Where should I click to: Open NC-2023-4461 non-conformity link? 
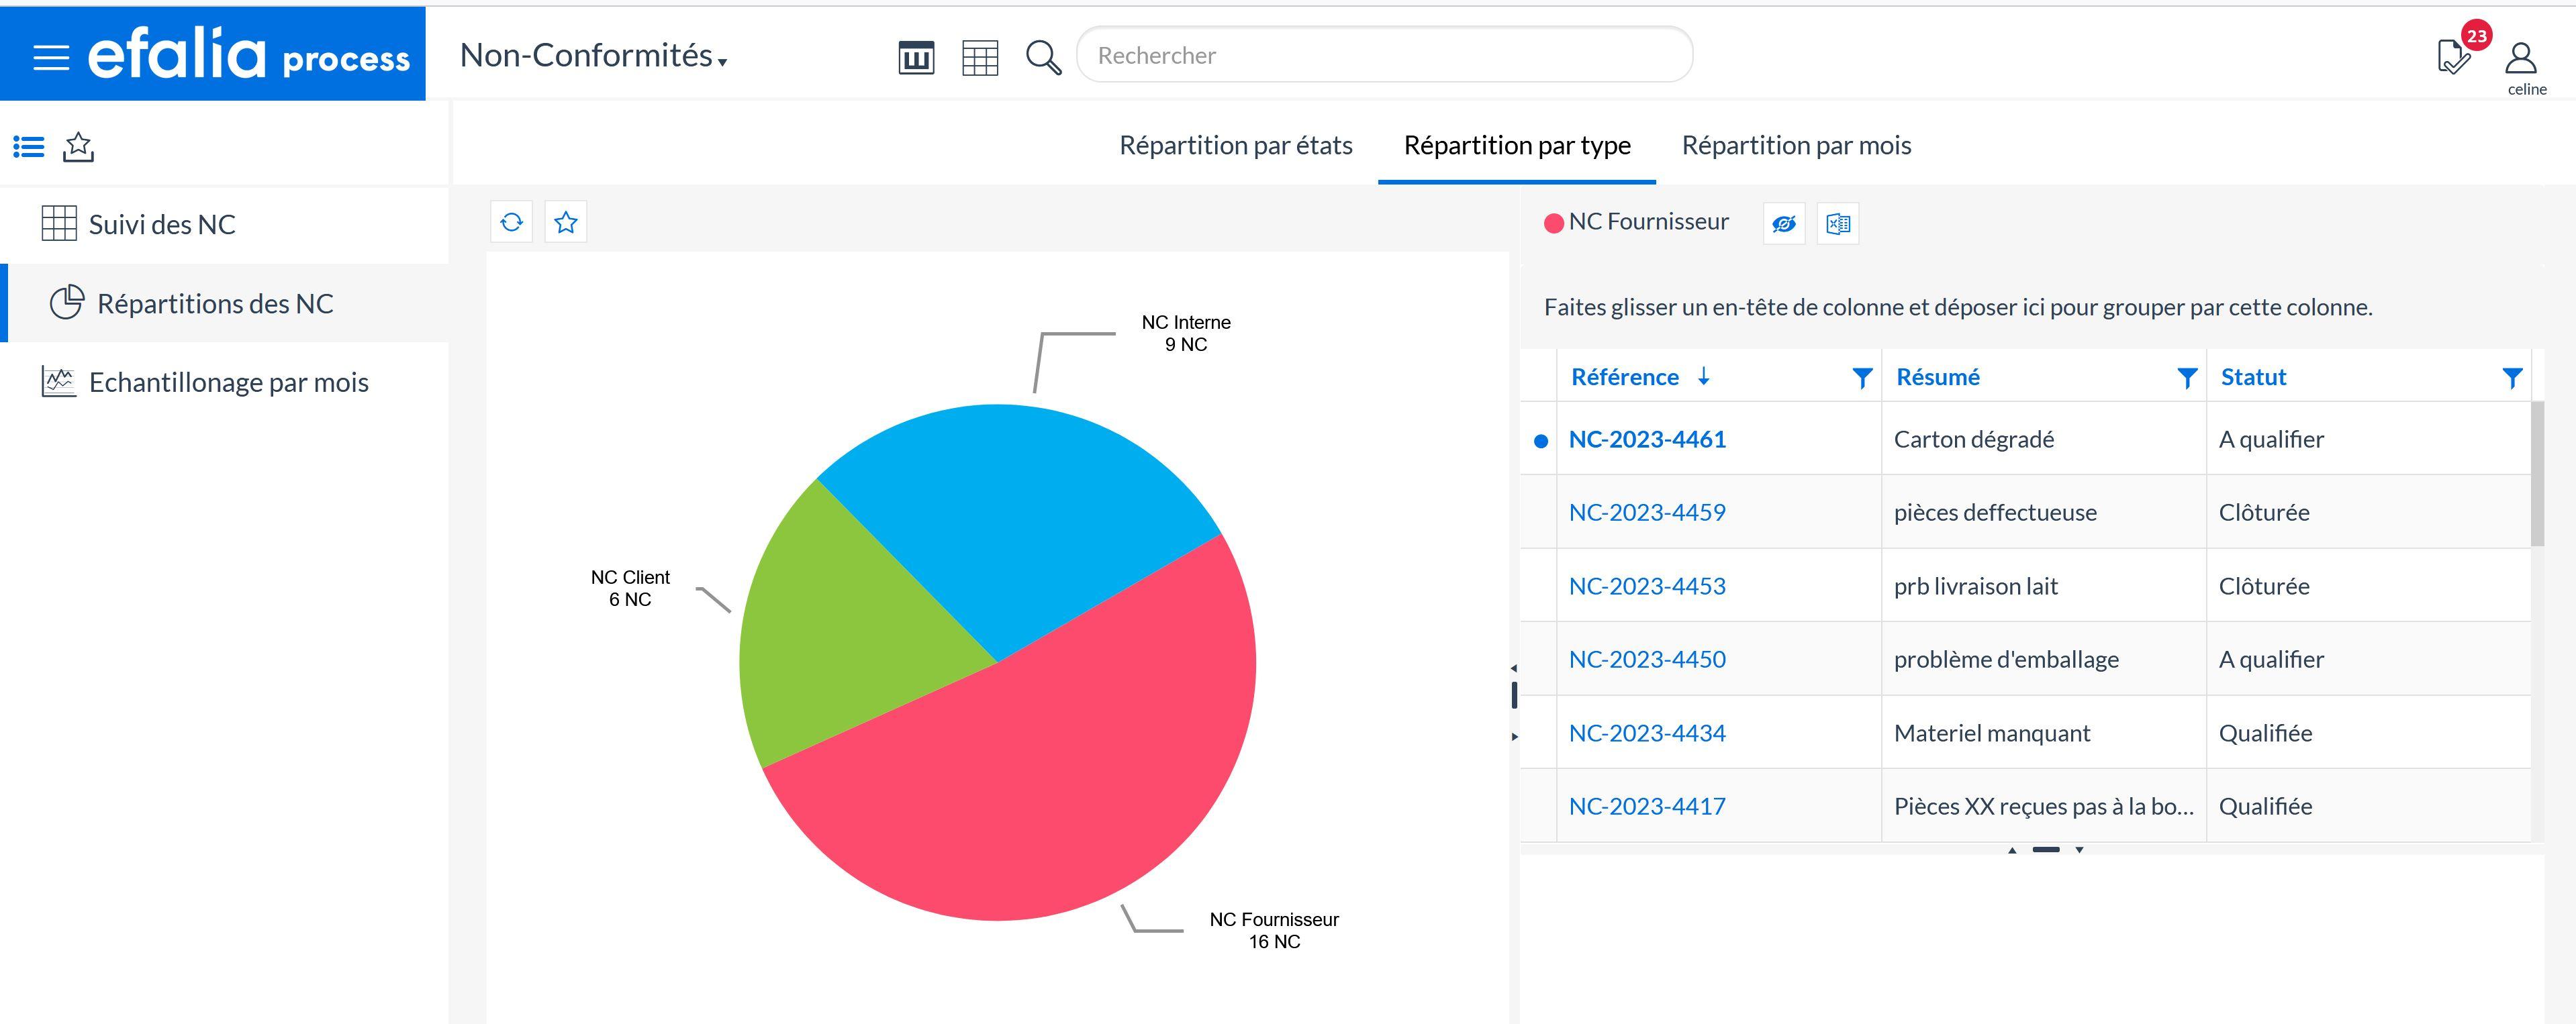1648,438
